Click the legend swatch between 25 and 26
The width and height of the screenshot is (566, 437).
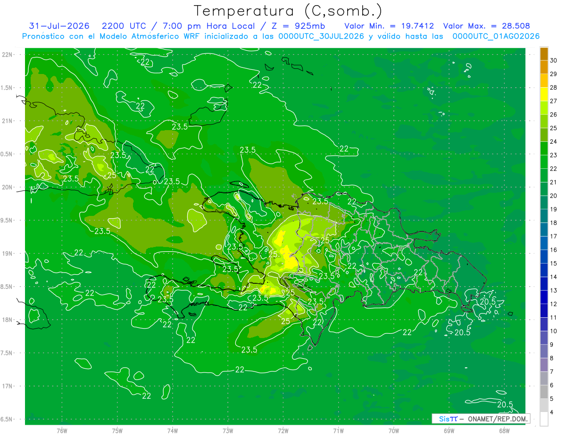tap(544, 121)
